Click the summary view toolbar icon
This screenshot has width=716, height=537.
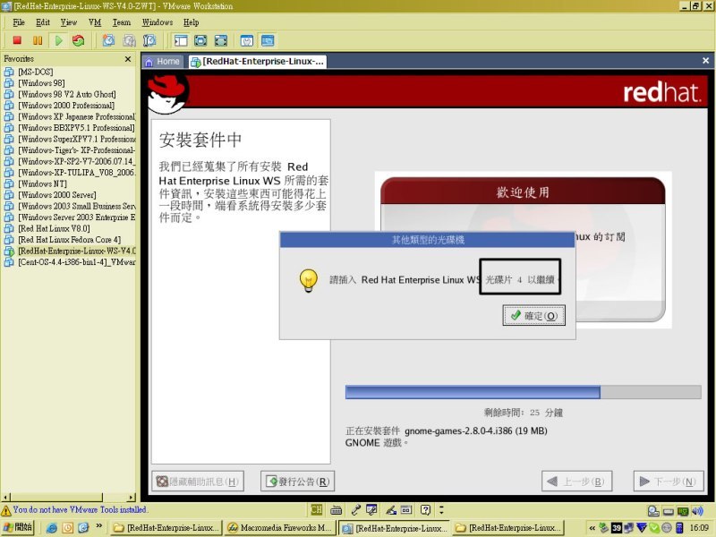point(247,40)
